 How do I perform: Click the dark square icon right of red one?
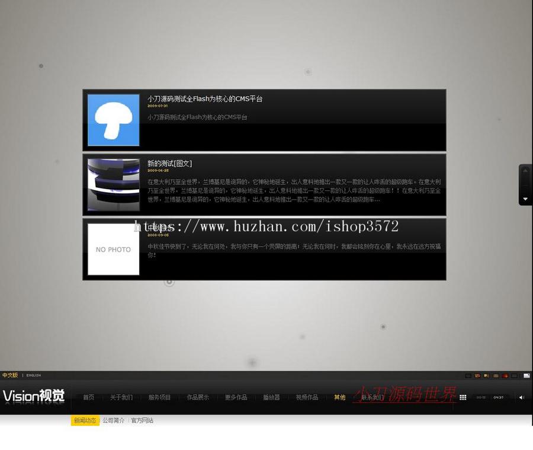click(514, 375)
